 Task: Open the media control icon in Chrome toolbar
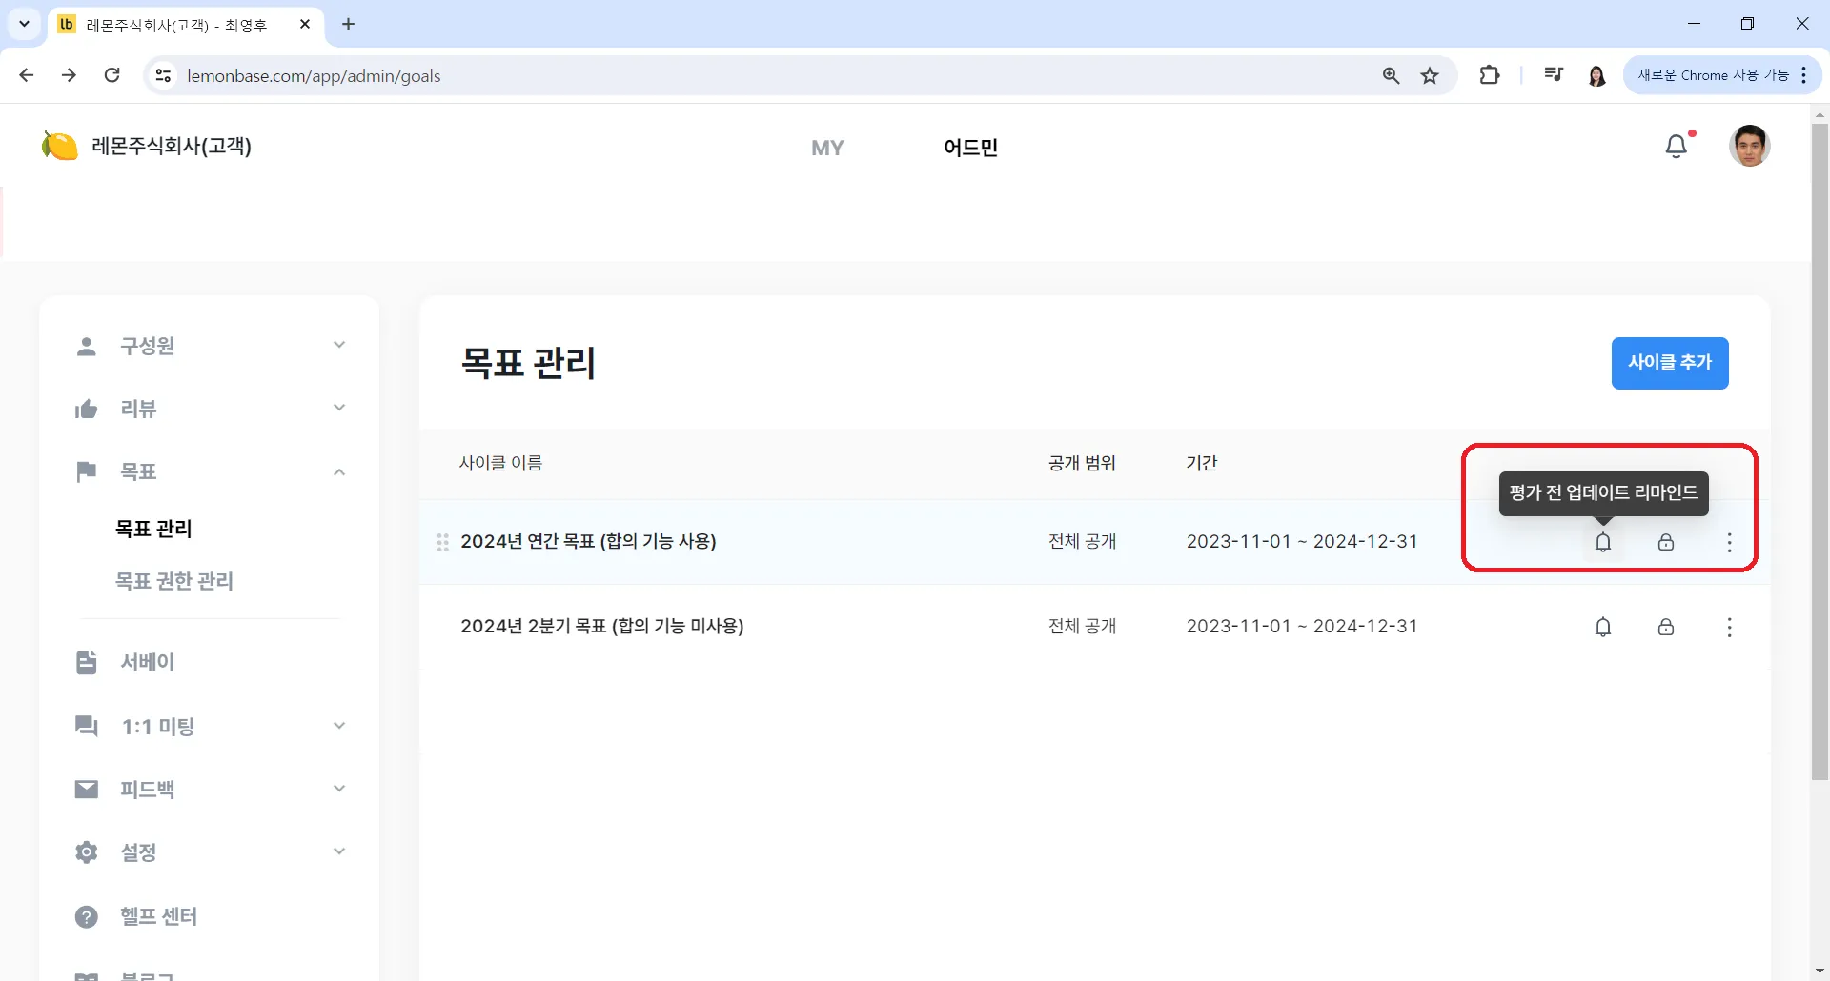[x=1554, y=75]
